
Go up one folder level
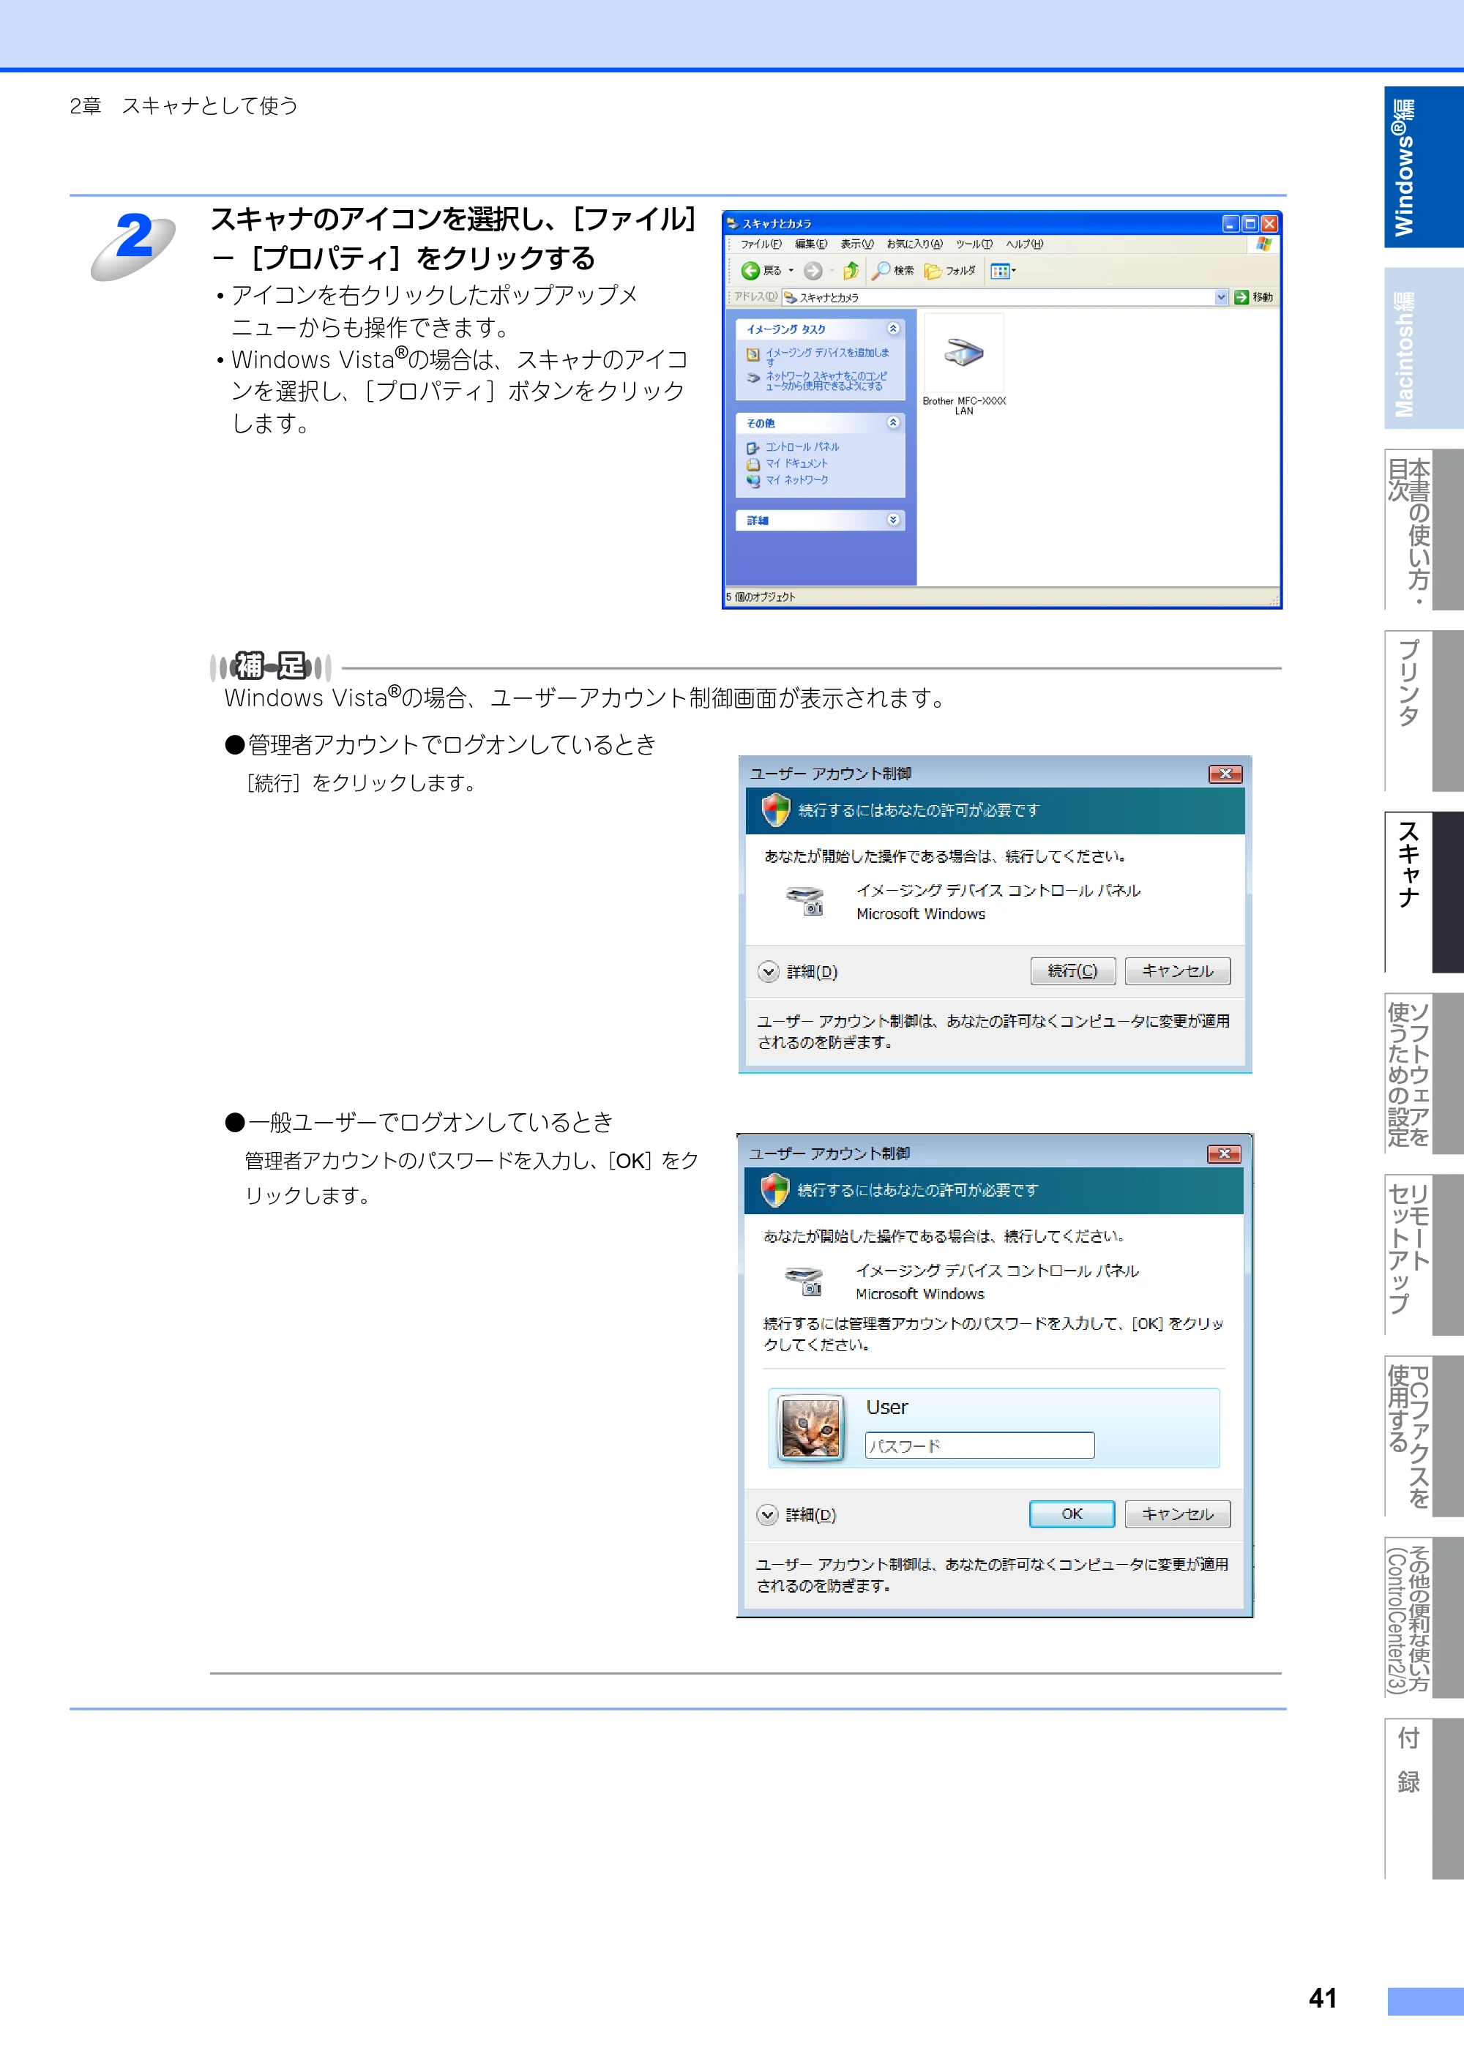point(851,271)
